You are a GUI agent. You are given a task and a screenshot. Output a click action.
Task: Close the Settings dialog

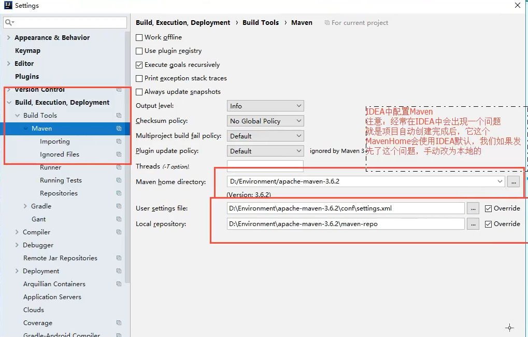(x=518, y=5)
